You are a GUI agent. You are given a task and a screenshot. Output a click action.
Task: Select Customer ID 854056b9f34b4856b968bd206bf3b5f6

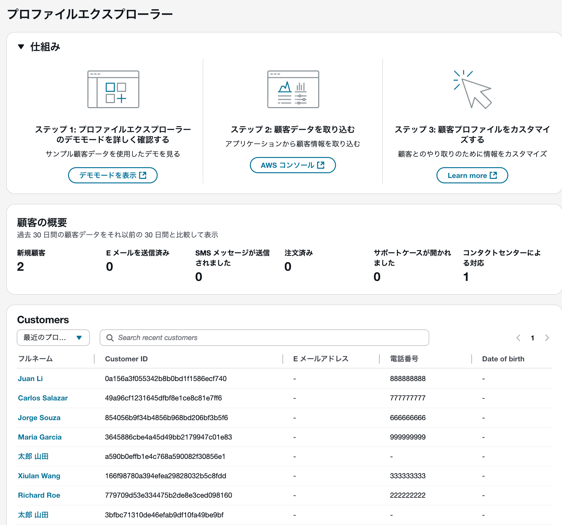(x=166, y=418)
